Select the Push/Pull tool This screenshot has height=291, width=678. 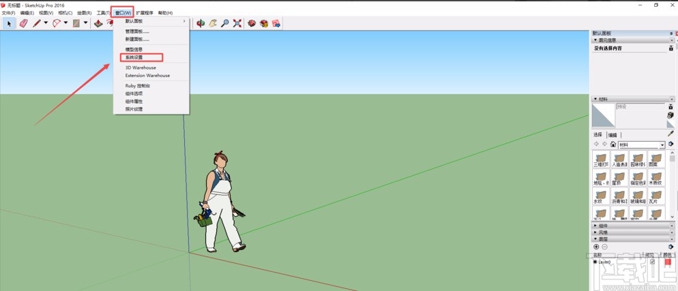[x=99, y=23]
